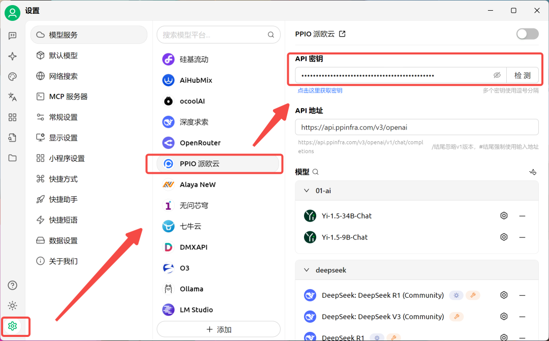Click the settings gear sidebar icon

pos(13,326)
